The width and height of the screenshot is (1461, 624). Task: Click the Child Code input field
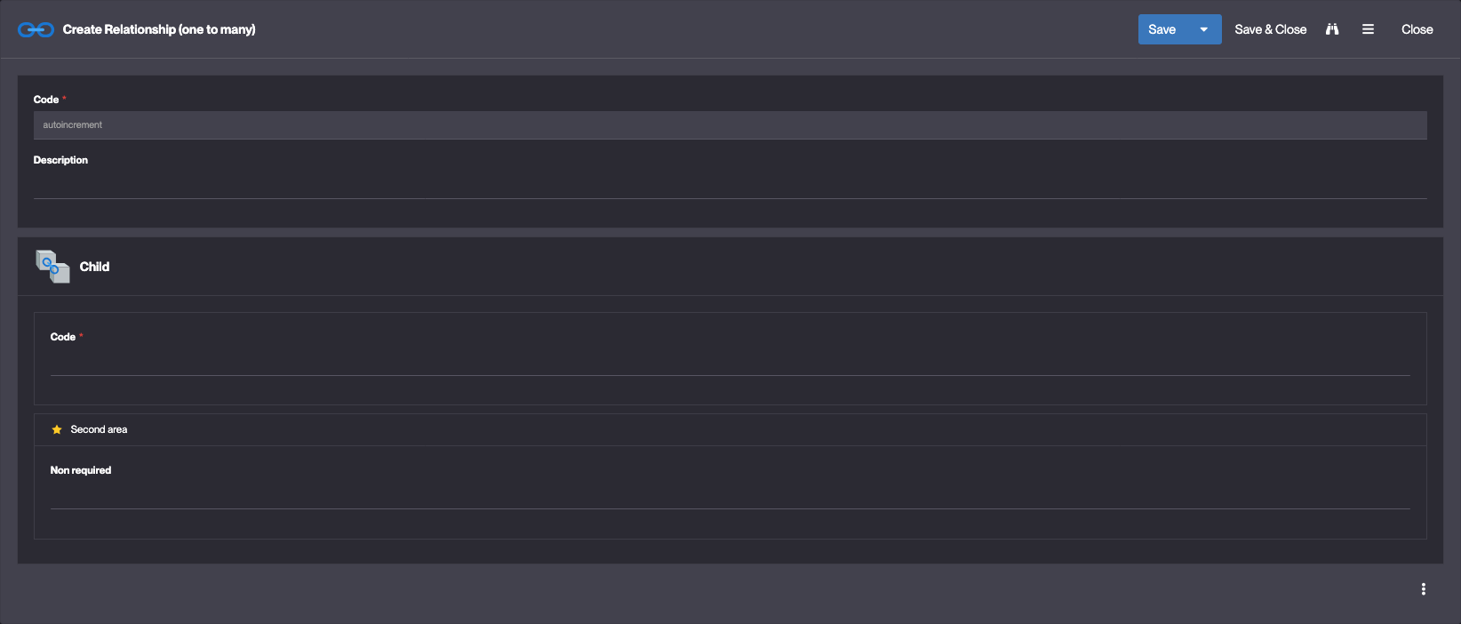(x=730, y=362)
